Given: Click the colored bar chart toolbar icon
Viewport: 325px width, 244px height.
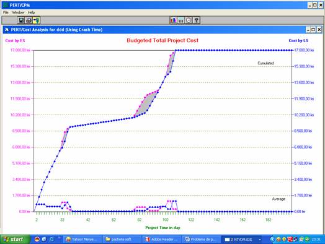Looking at the screenshot, I should [x=173, y=20].
